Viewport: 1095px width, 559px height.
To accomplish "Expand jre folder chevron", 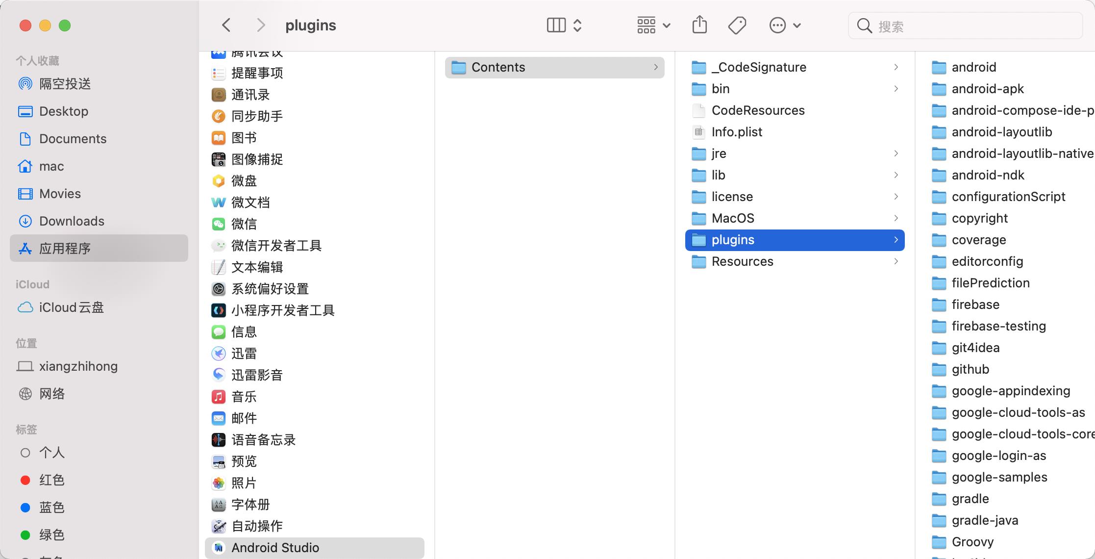I will coord(896,153).
